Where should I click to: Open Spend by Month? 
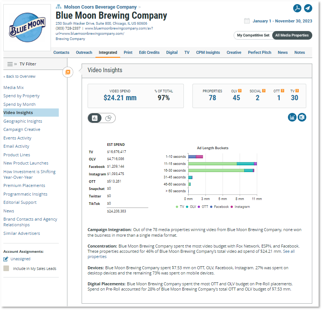click(19, 104)
